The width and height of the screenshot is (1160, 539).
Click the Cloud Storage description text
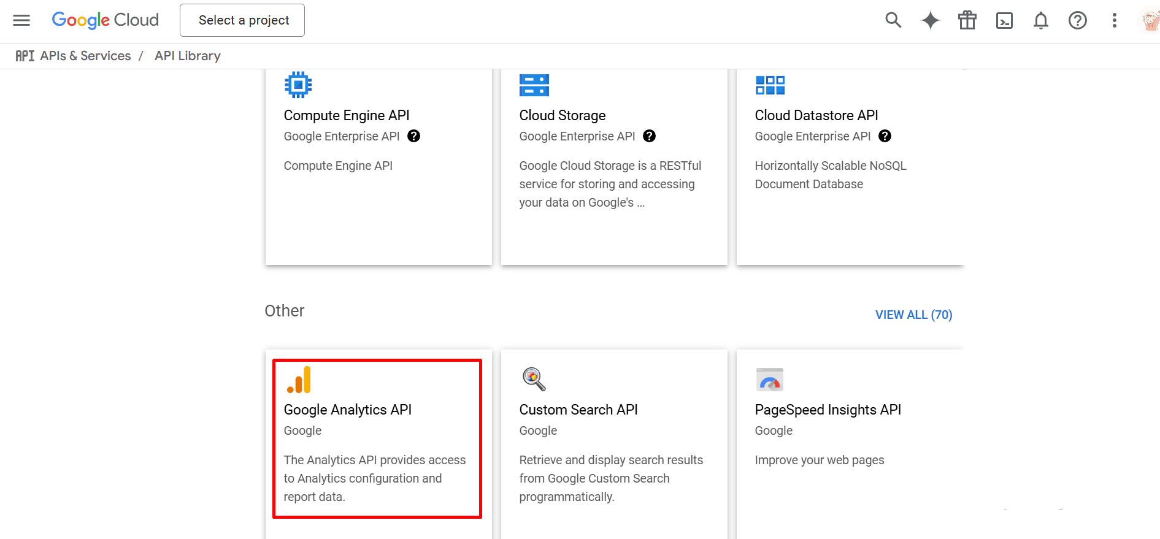pyautogui.click(x=610, y=184)
